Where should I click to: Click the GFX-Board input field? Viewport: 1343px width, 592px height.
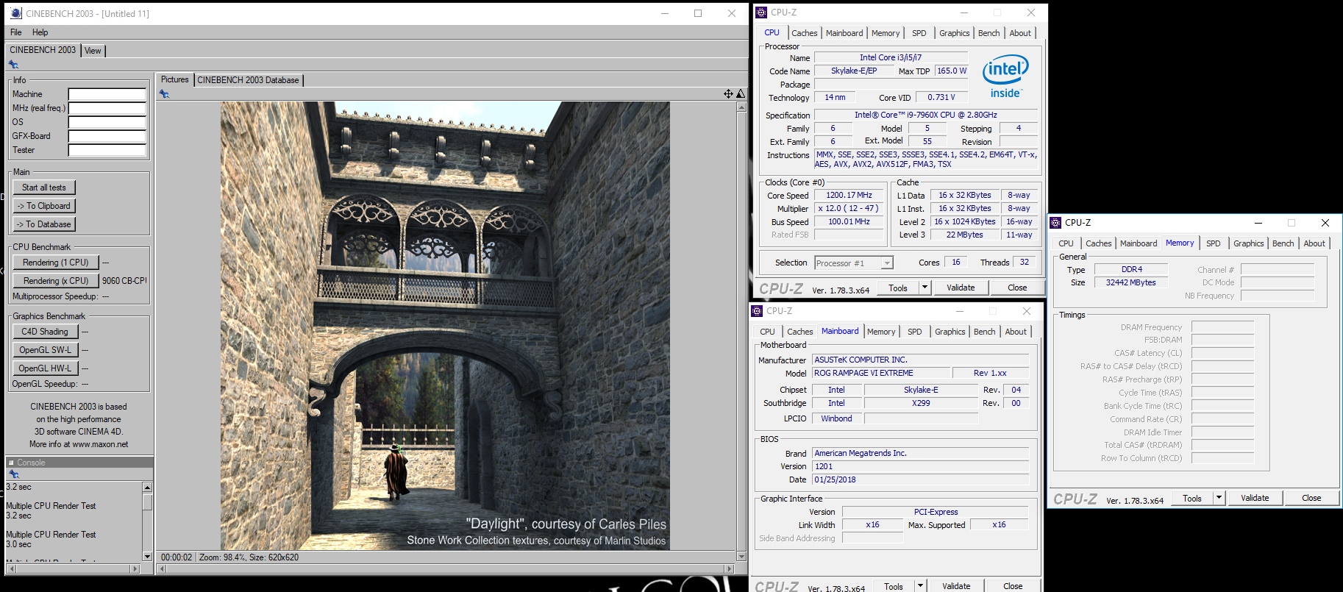click(x=107, y=136)
